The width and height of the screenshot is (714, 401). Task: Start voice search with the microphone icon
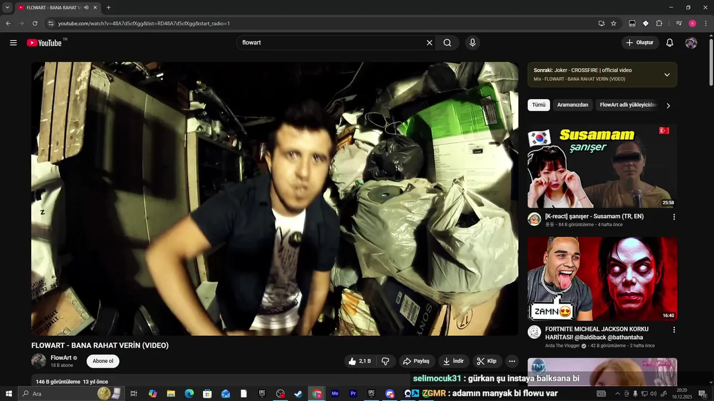tap(472, 43)
